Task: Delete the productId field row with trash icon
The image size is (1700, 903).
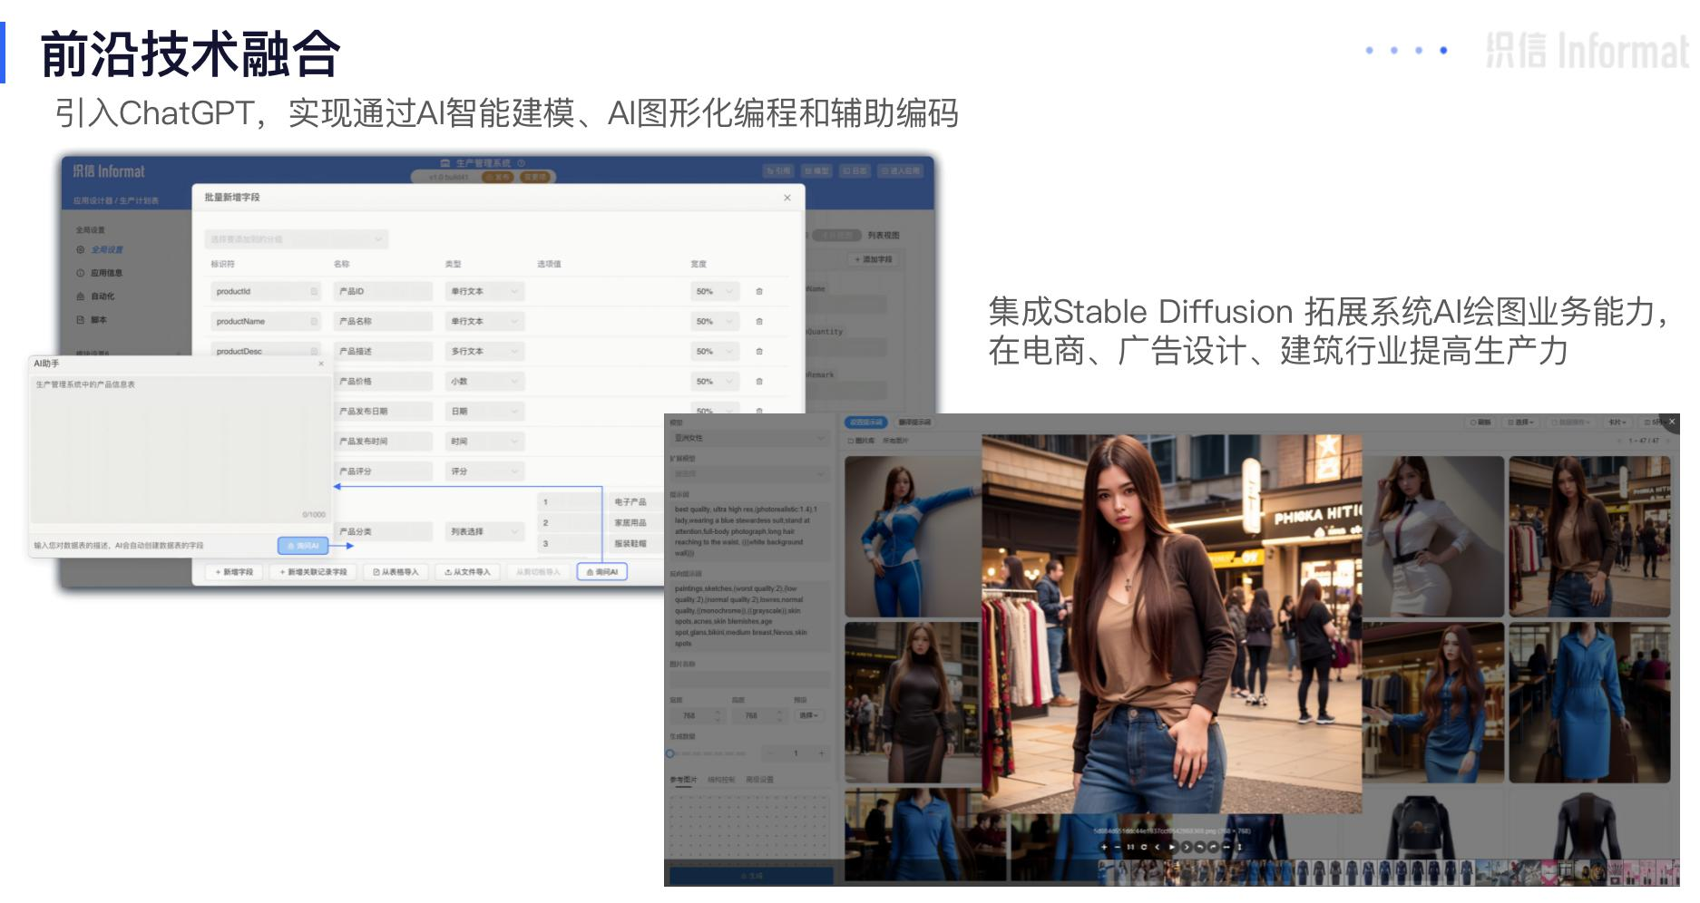Action: point(759,292)
